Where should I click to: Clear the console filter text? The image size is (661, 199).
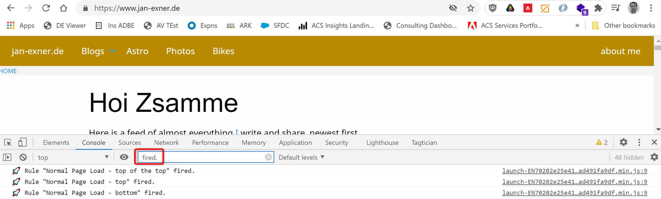(268, 157)
